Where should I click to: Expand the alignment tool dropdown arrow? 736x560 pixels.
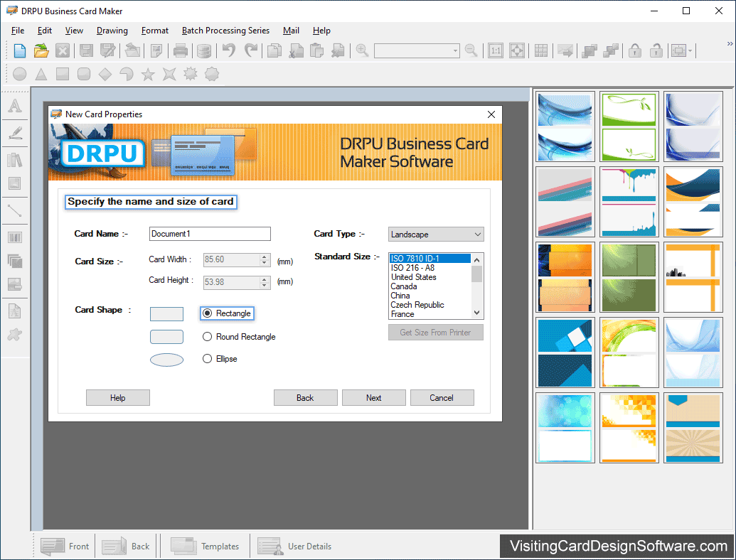coord(690,50)
